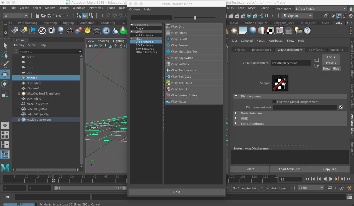Click the render node search field
Screen dimensions: 354x206
tap(151, 18)
